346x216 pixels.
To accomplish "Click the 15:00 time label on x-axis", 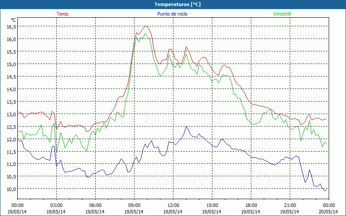I will [212, 206].
